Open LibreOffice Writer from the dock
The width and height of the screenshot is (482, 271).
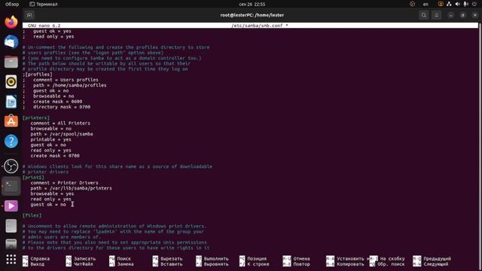pos(11,102)
